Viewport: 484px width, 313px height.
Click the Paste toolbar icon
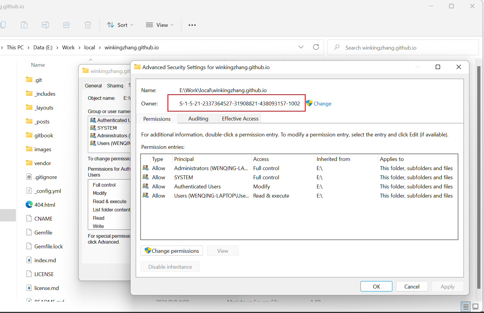pos(24,25)
